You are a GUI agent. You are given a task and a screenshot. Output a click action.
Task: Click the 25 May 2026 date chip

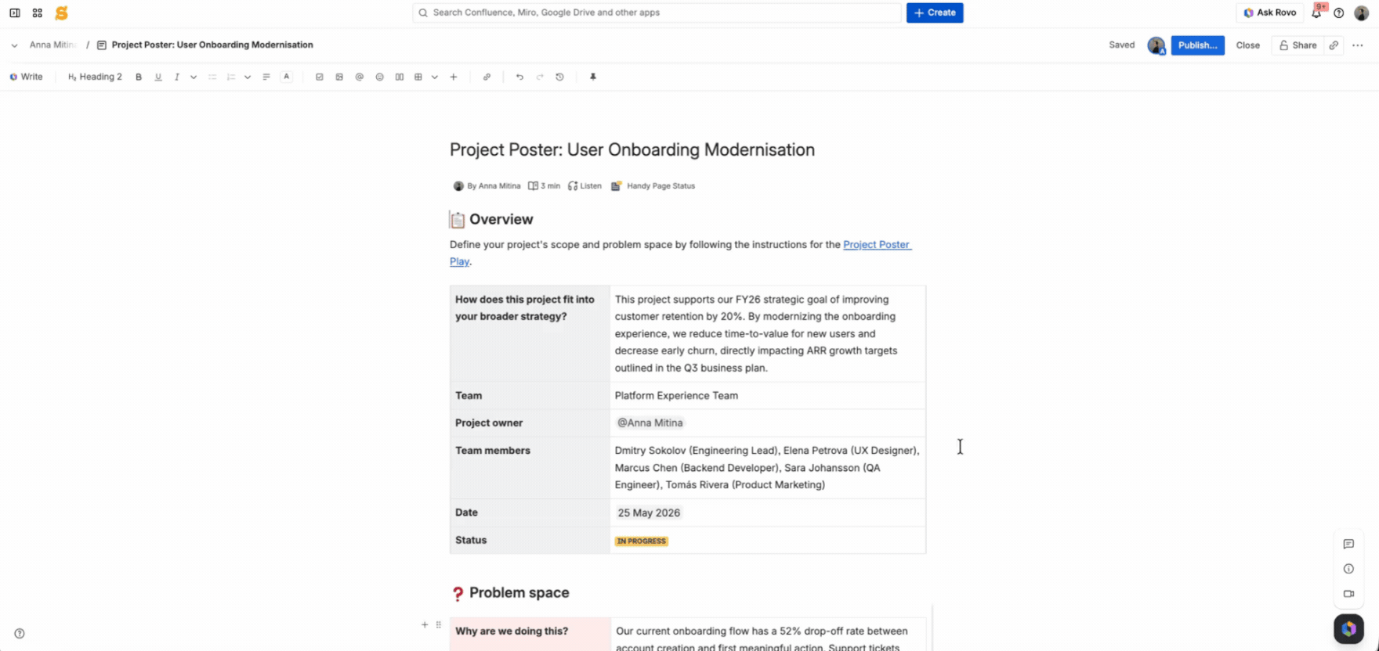click(x=649, y=513)
